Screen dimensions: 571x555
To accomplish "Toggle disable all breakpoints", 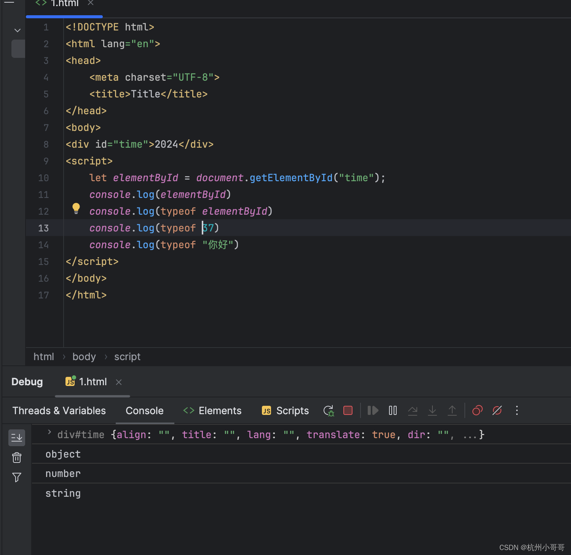I will tap(477, 410).
